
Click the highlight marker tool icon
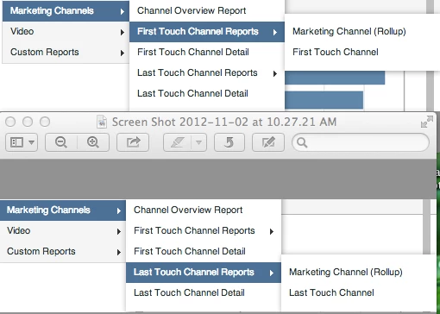[x=177, y=142]
